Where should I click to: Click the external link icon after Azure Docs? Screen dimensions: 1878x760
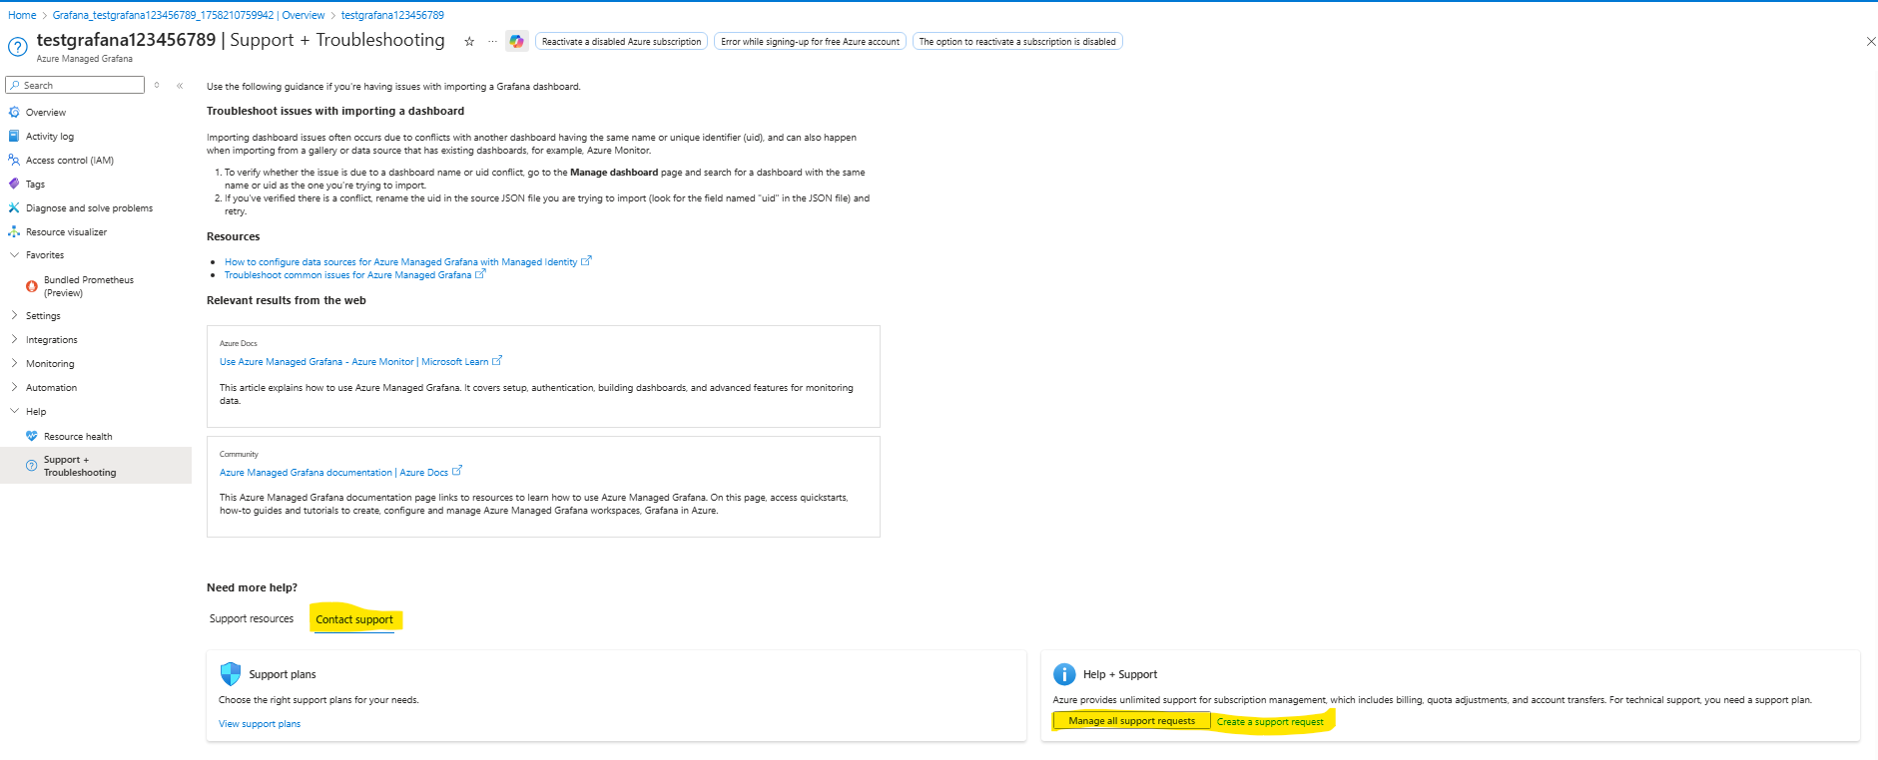coord(457,471)
